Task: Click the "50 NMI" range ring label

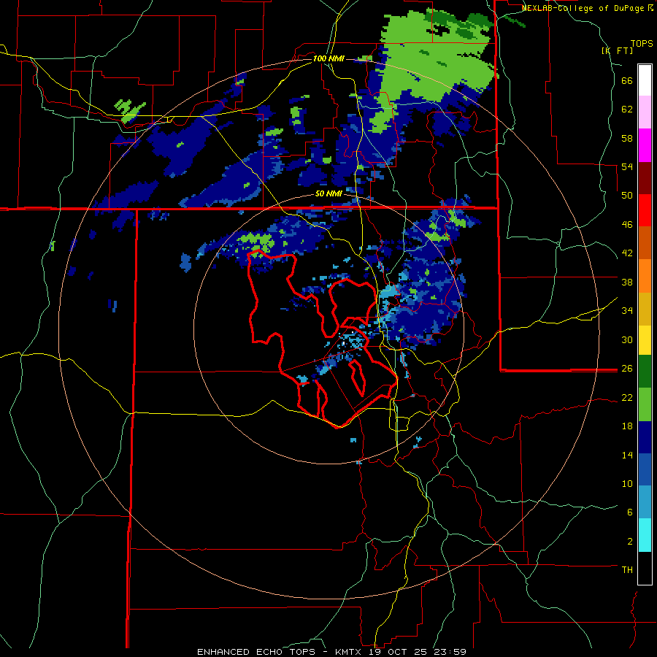Action: [329, 194]
